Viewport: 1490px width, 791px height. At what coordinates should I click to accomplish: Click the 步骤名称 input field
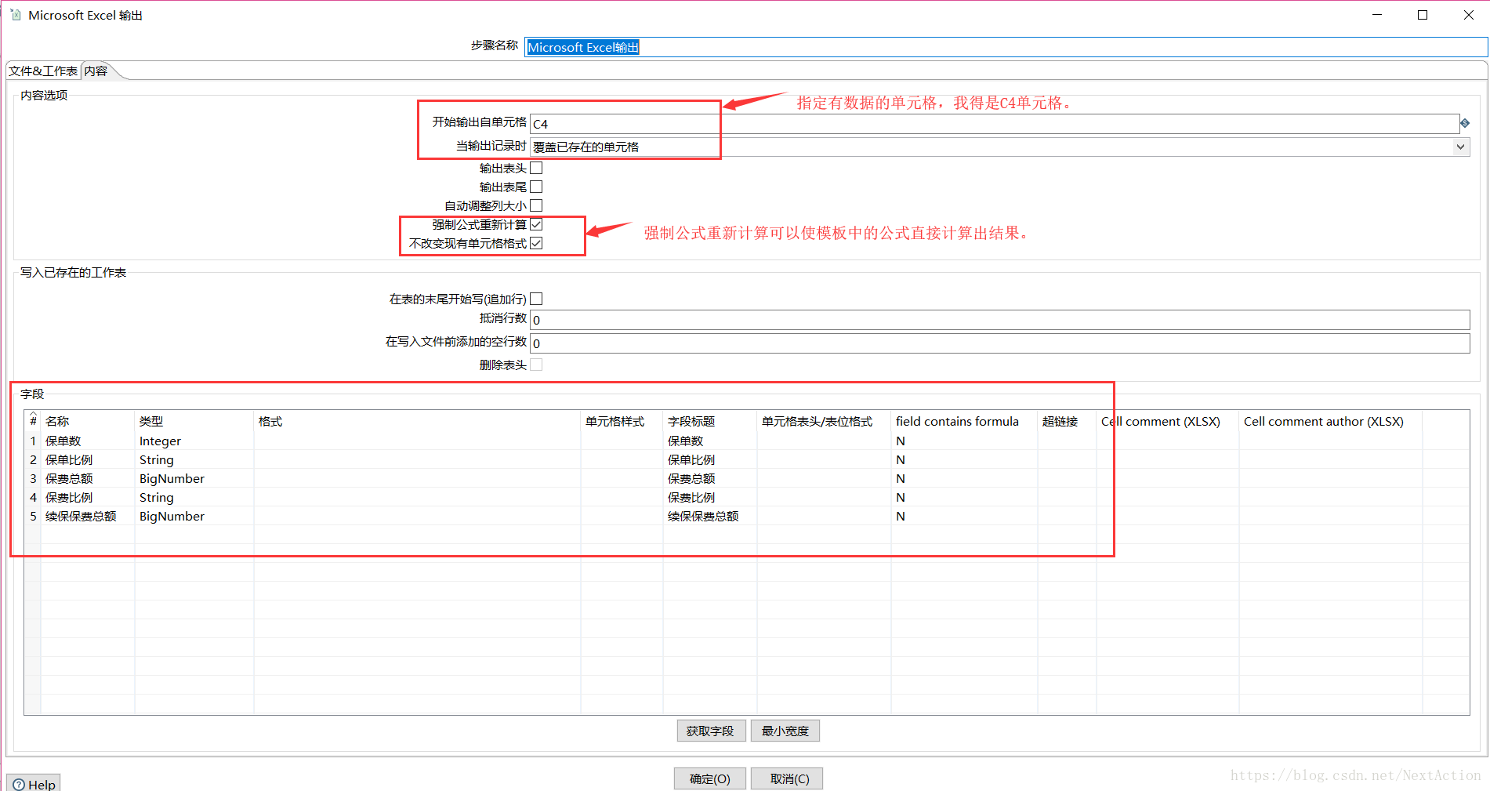[1006, 47]
